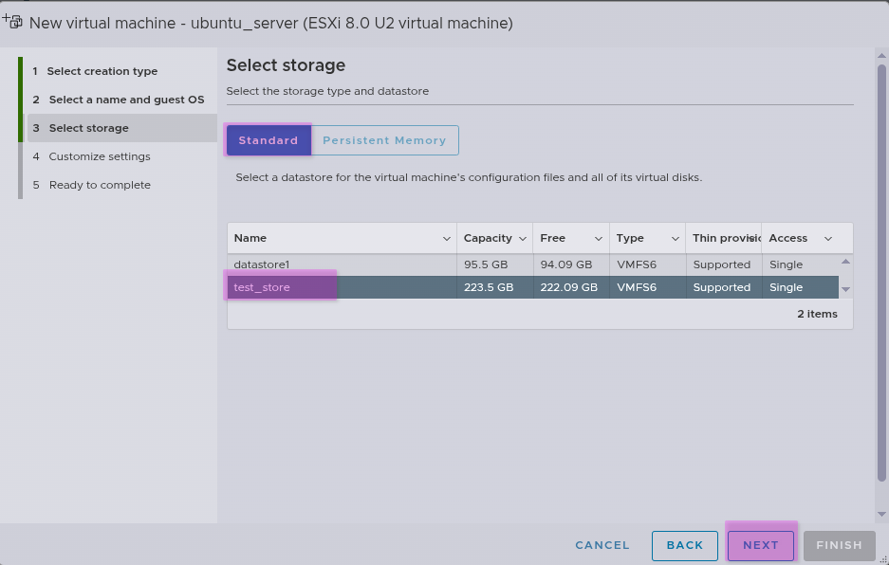This screenshot has height=565, width=889.
Task: Go to step 2 Select a name and guest OS
Action: coord(126,100)
